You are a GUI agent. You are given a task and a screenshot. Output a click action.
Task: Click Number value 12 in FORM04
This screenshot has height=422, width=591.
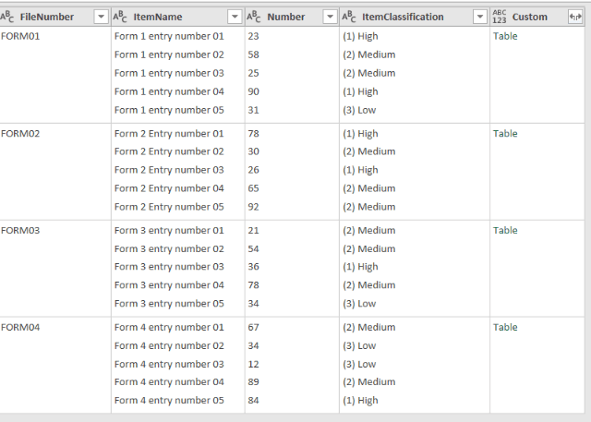pos(253,365)
